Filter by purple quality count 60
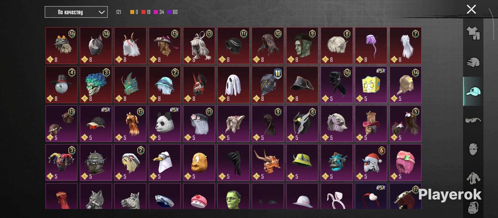 point(172,12)
